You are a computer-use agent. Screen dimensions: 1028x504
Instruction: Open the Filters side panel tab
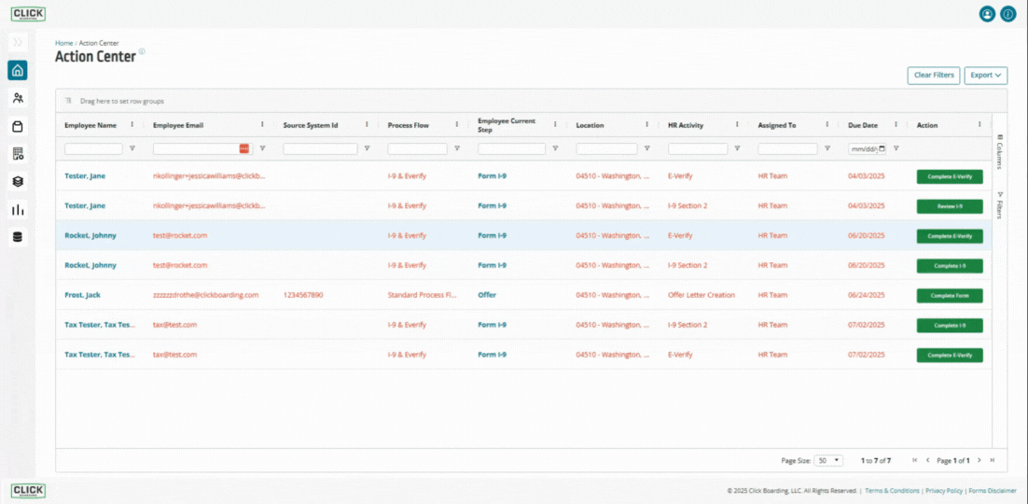click(x=1000, y=204)
